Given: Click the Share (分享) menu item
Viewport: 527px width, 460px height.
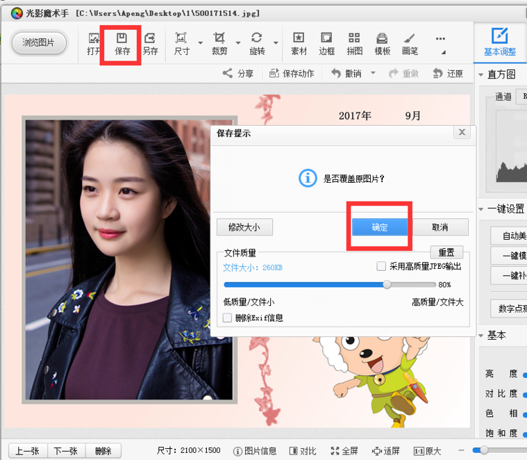Looking at the screenshot, I should pos(238,74).
